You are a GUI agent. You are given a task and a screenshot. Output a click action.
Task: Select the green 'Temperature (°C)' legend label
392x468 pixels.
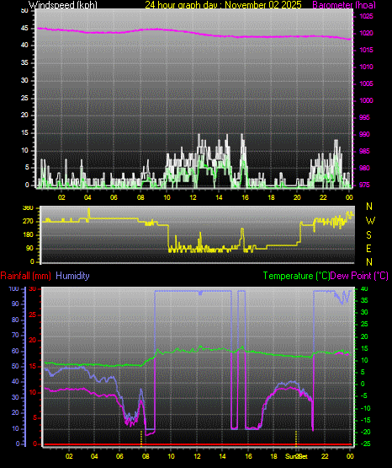point(296,276)
